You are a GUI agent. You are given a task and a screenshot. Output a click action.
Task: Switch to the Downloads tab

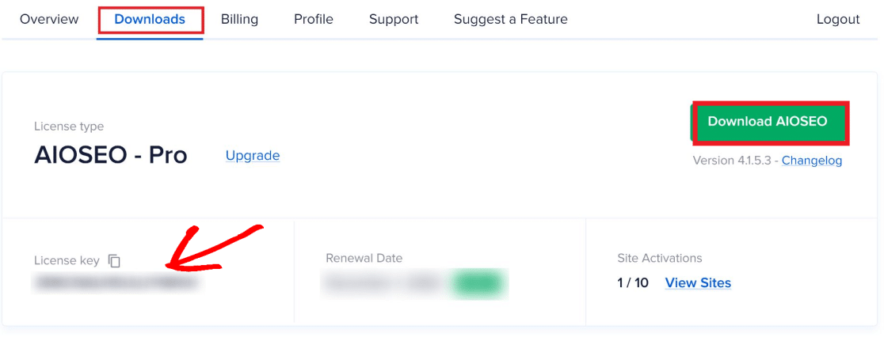pyautogui.click(x=150, y=19)
